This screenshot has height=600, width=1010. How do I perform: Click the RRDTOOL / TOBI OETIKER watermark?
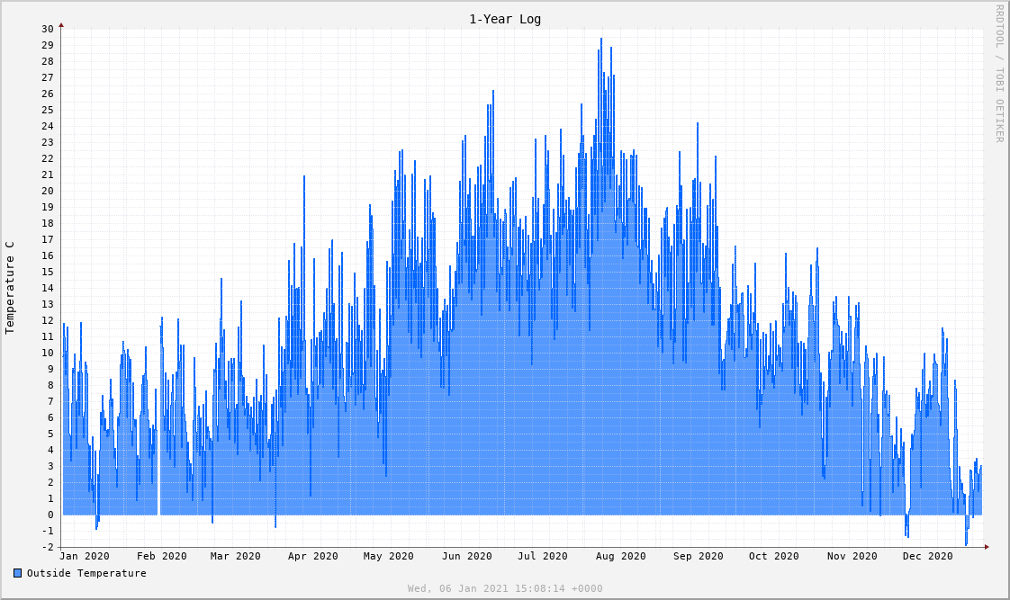coord(998,73)
